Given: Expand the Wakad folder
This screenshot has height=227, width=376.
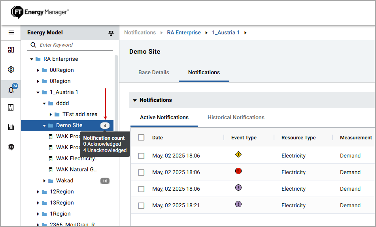Looking at the screenshot, I should (44, 181).
